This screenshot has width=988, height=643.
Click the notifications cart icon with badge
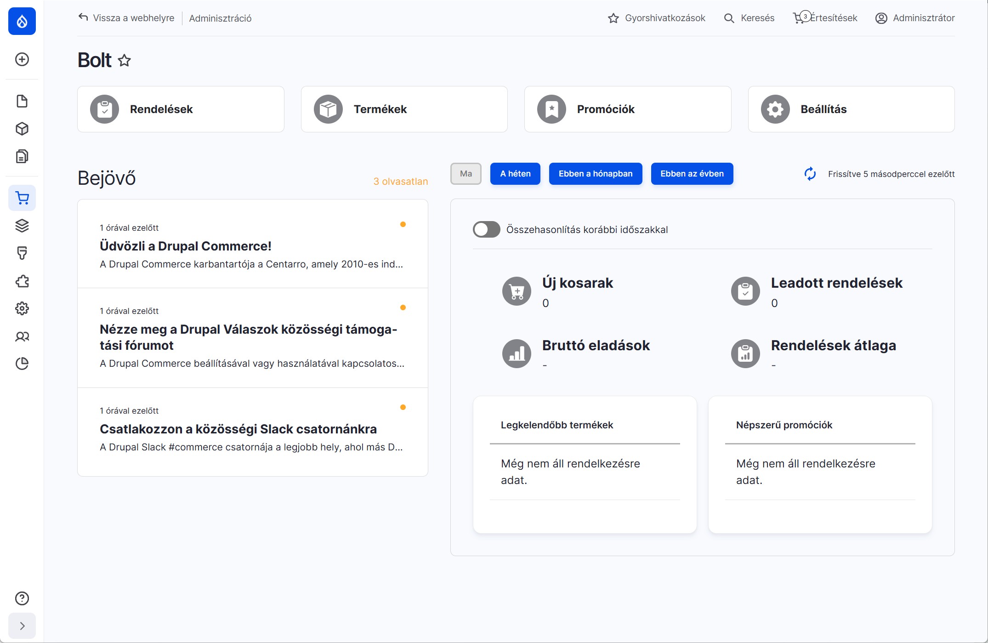802,17
